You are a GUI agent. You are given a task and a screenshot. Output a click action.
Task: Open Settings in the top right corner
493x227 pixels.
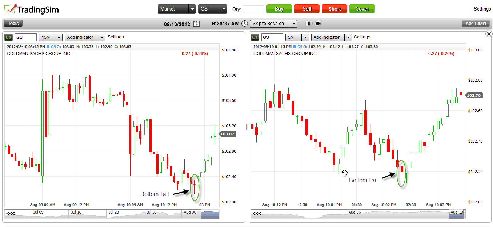click(x=482, y=9)
